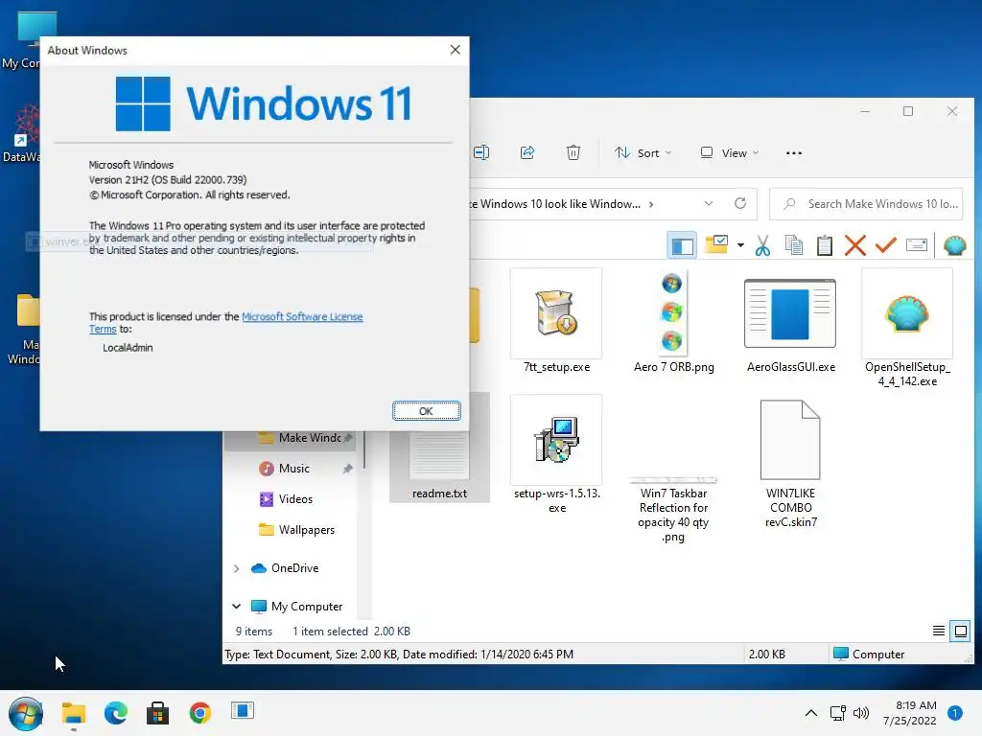982x736 pixels.
Task: Minimize the File Explorer window
Action: pyautogui.click(x=866, y=111)
